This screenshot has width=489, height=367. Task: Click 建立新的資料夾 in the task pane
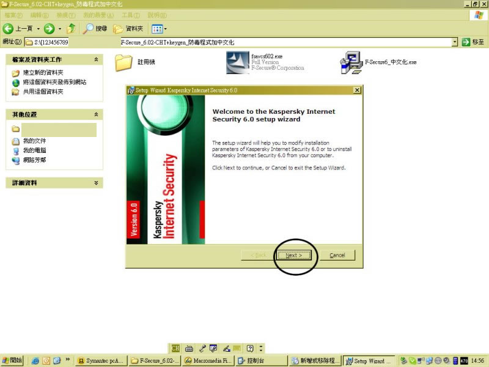point(43,73)
